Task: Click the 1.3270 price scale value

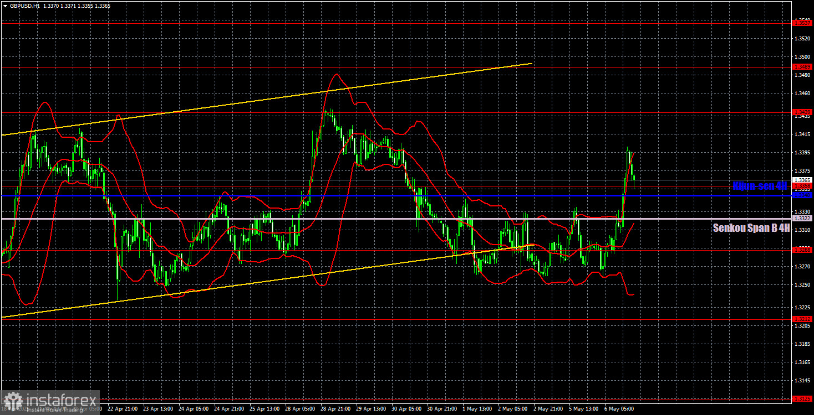Action: pos(802,267)
